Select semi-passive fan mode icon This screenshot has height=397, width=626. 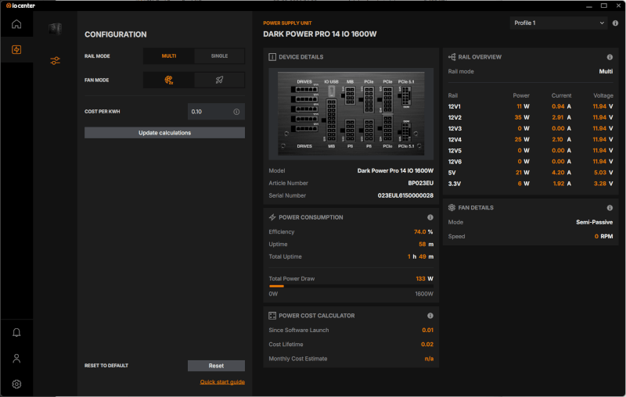(168, 80)
